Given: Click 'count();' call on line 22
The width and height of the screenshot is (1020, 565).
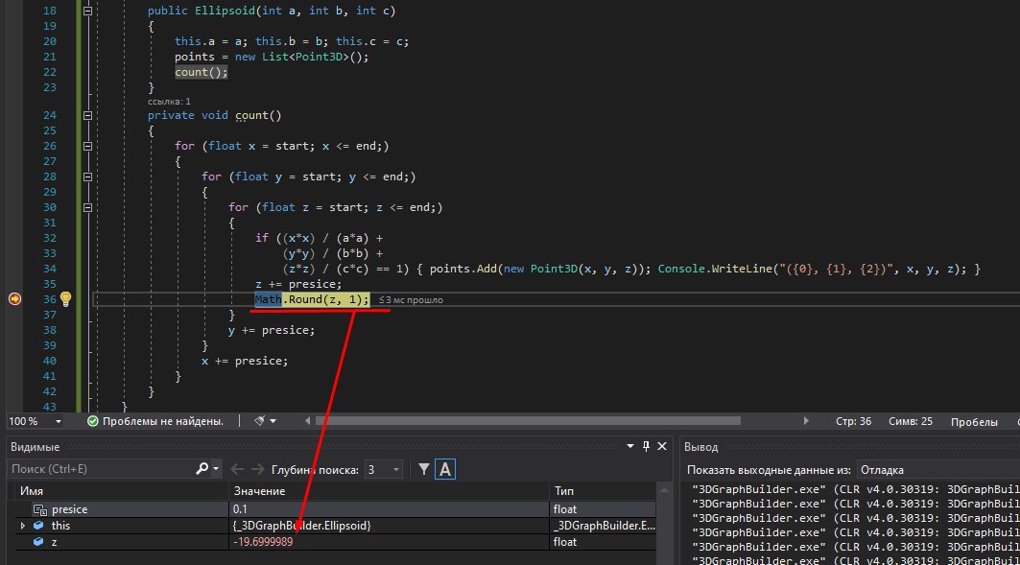Looking at the screenshot, I should click(x=201, y=72).
